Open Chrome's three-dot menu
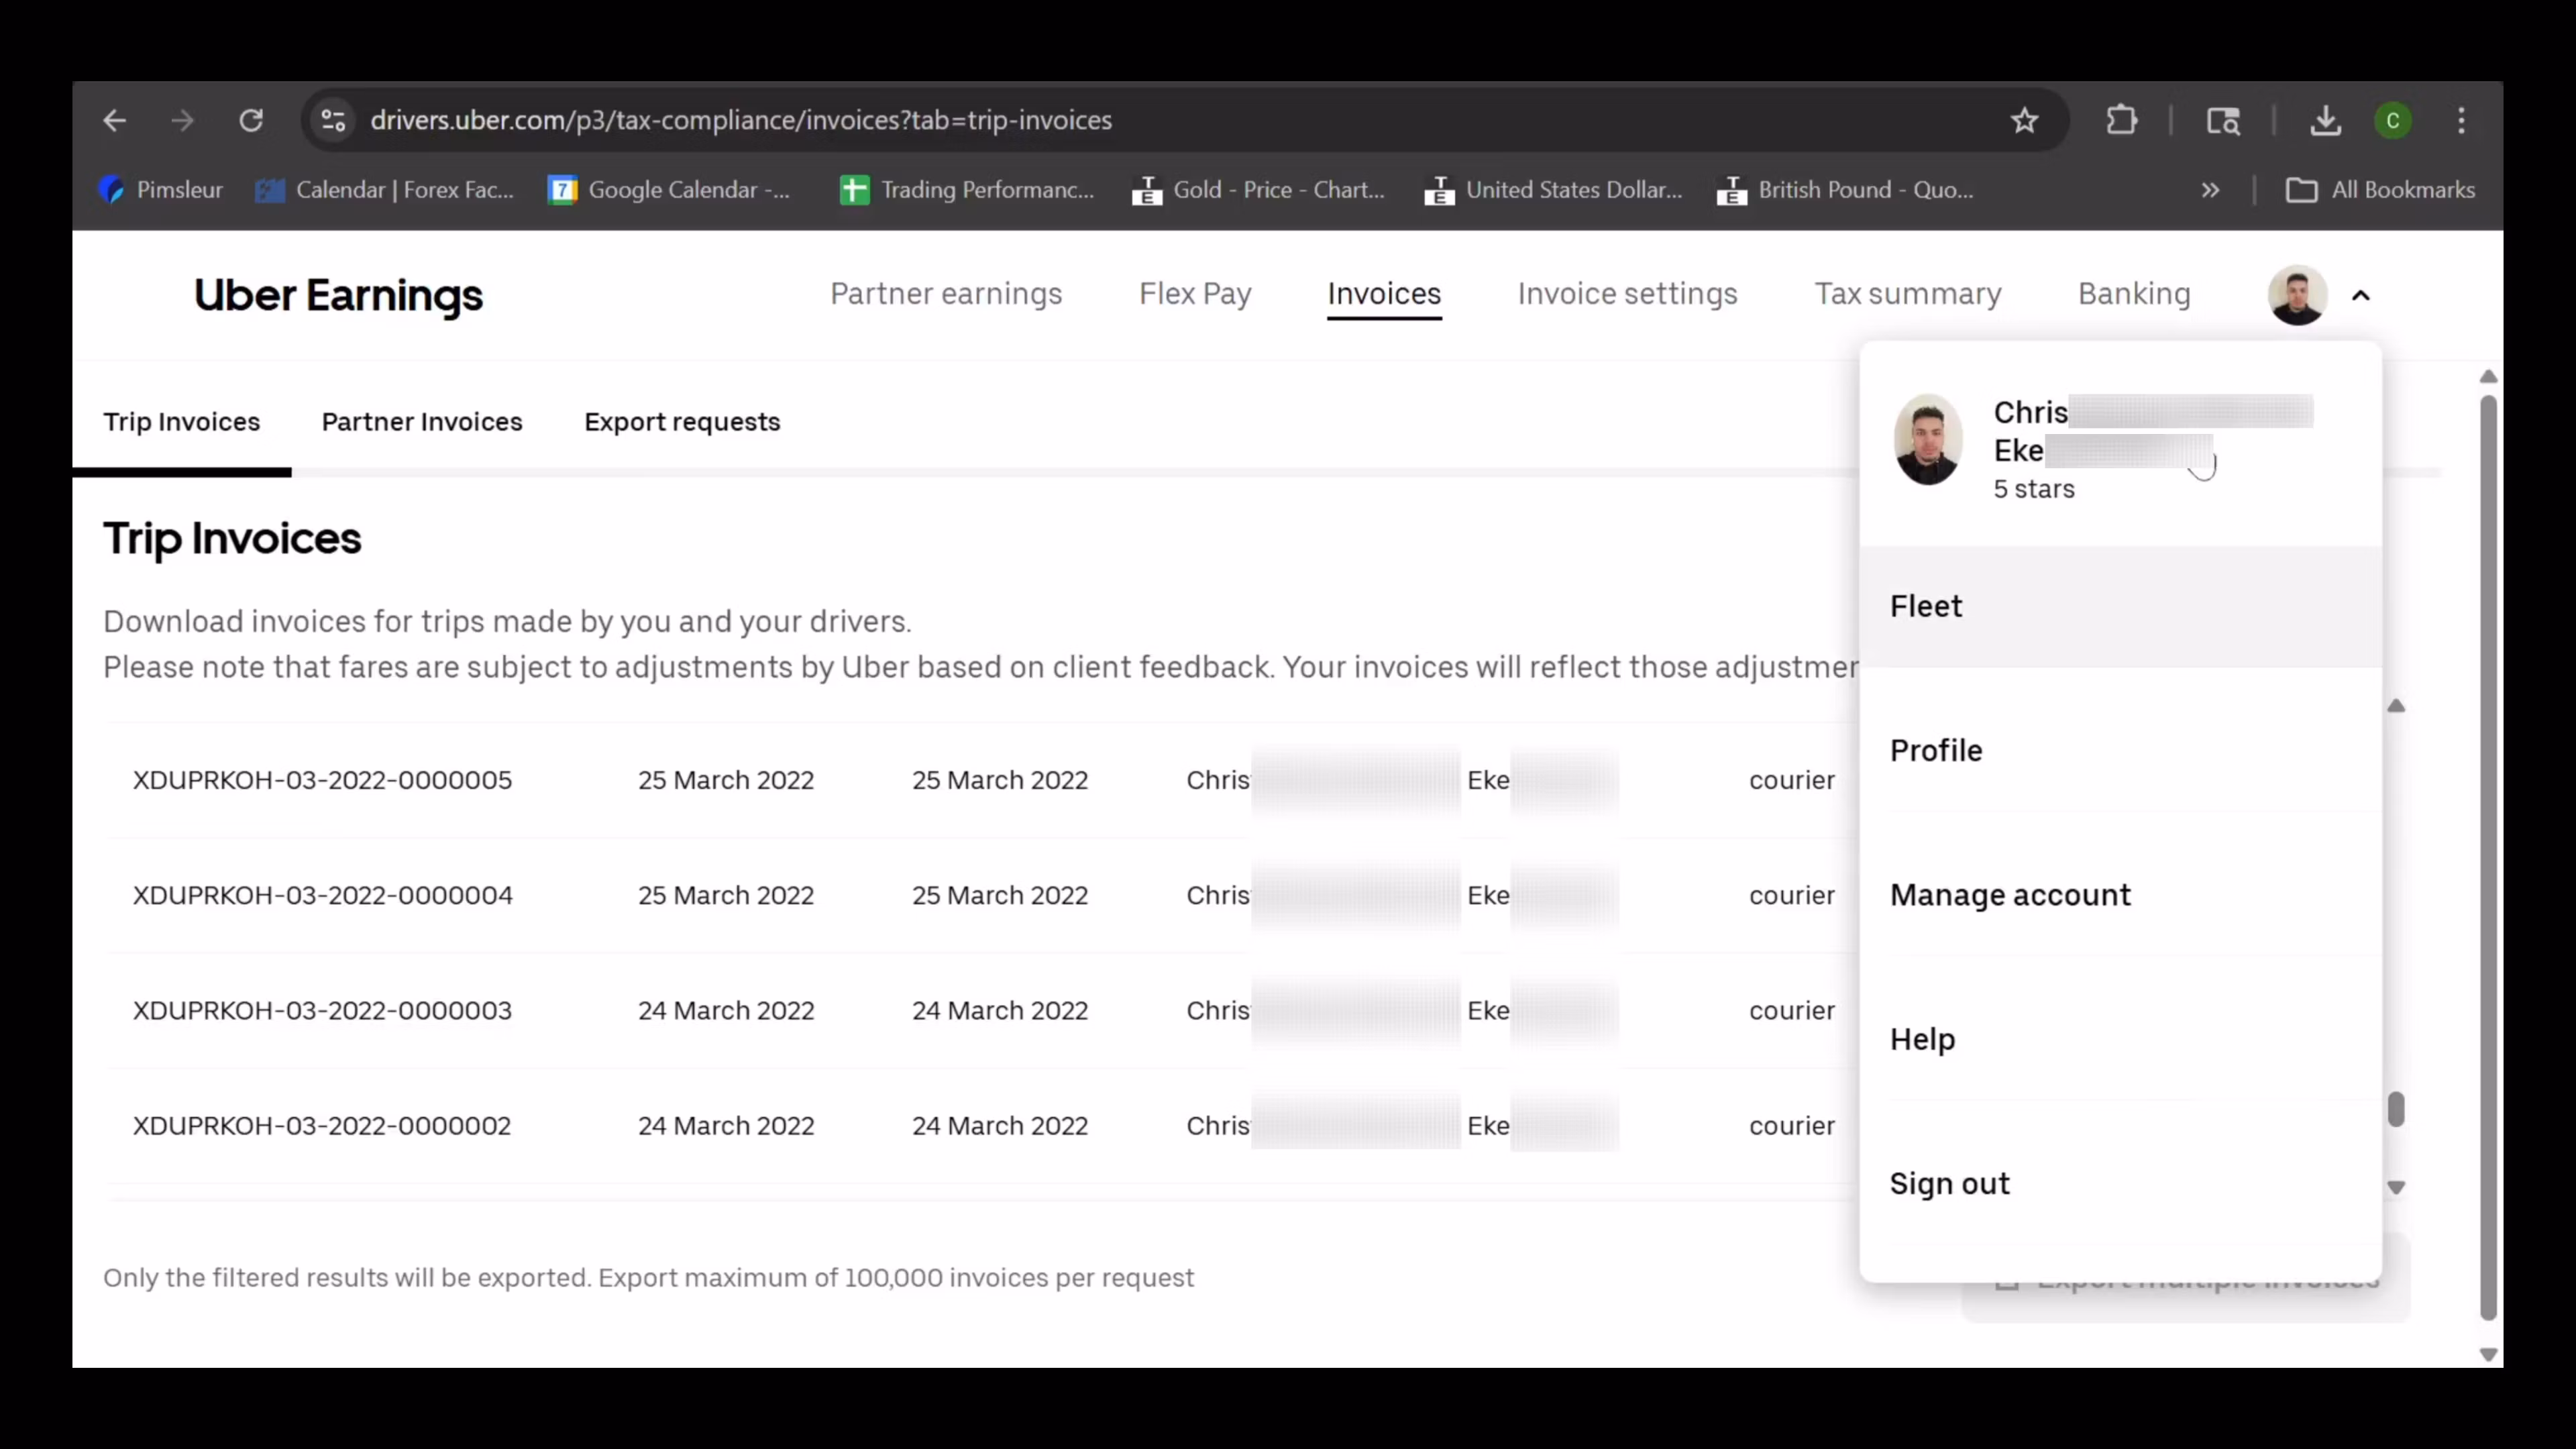 pos(2462,121)
